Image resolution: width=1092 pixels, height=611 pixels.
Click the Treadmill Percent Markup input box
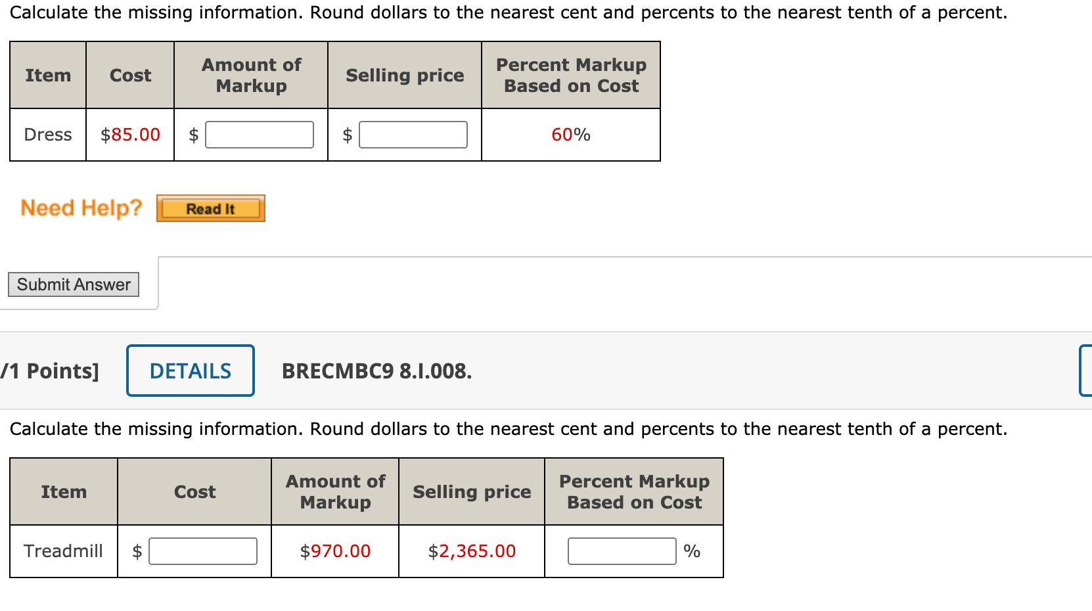622,551
